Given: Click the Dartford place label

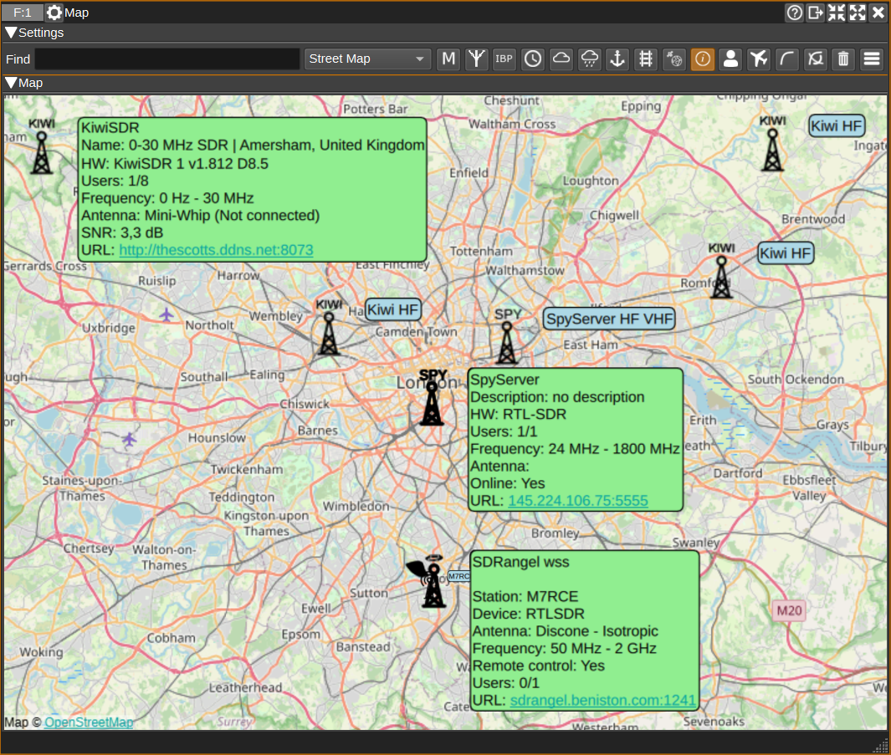Looking at the screenshot, I should coord(738,472).
